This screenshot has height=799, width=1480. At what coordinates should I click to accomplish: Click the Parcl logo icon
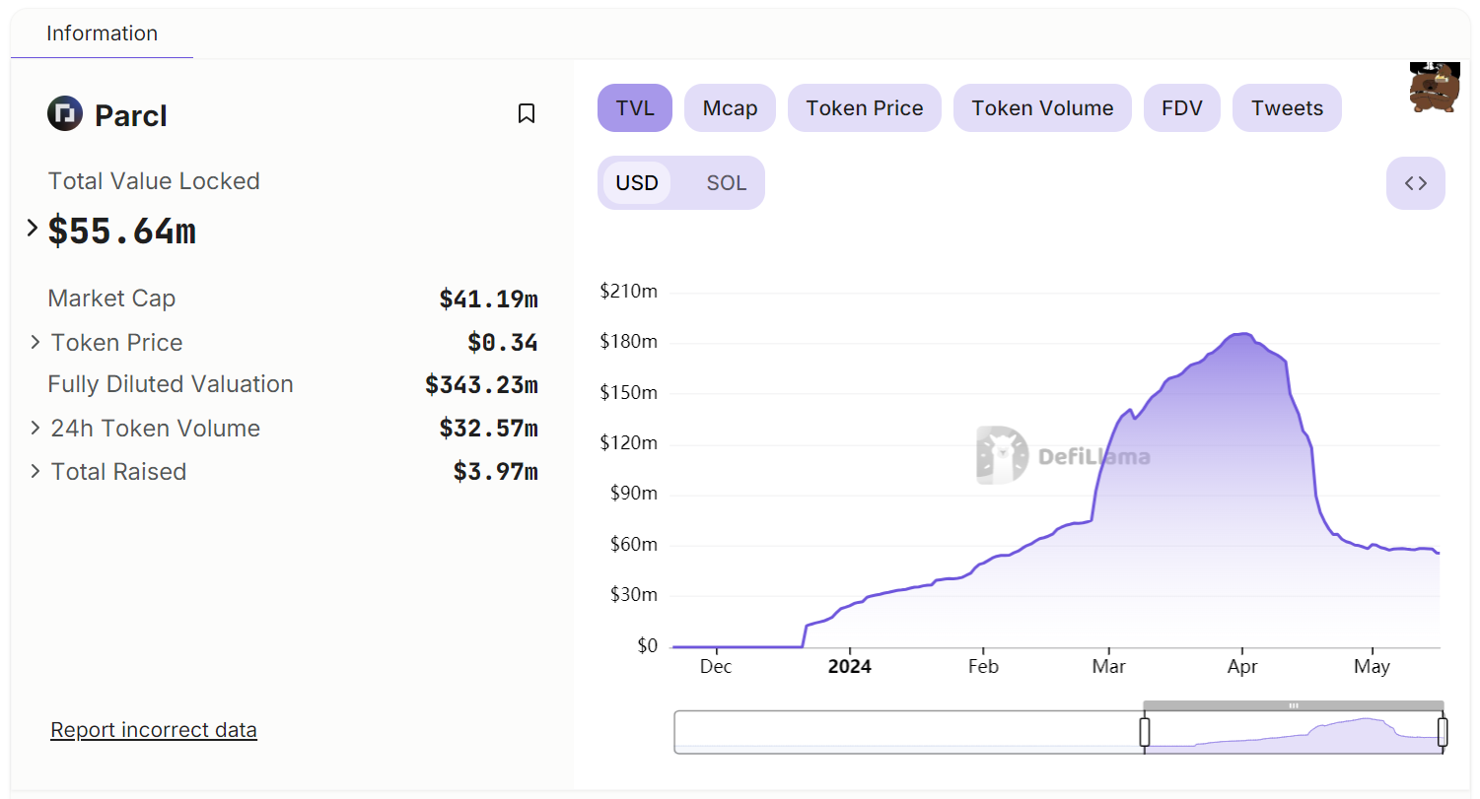click(x=65, y=114)
